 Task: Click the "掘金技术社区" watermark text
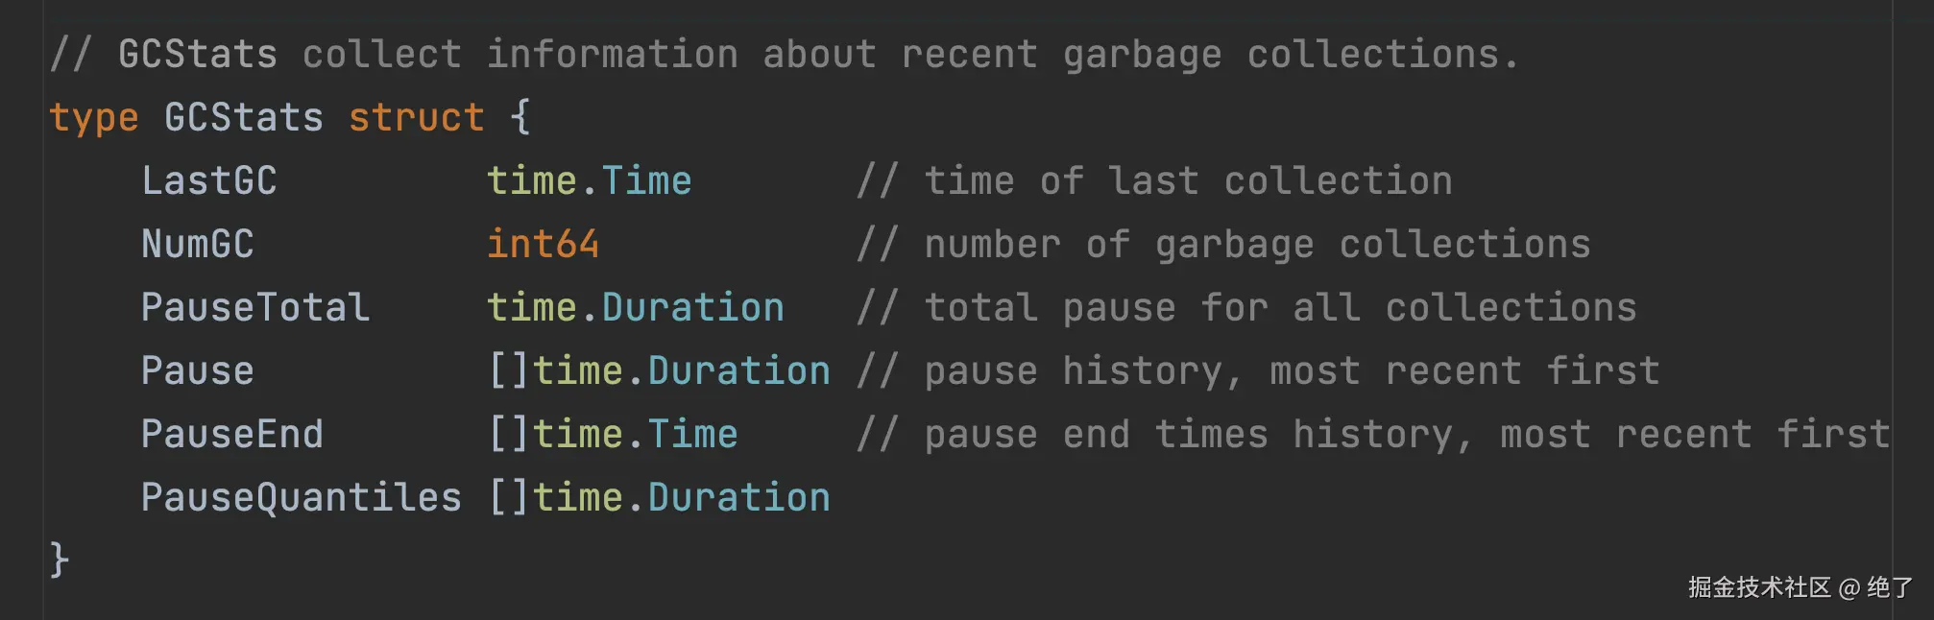pyautogui.click(x=1759, y=587)
